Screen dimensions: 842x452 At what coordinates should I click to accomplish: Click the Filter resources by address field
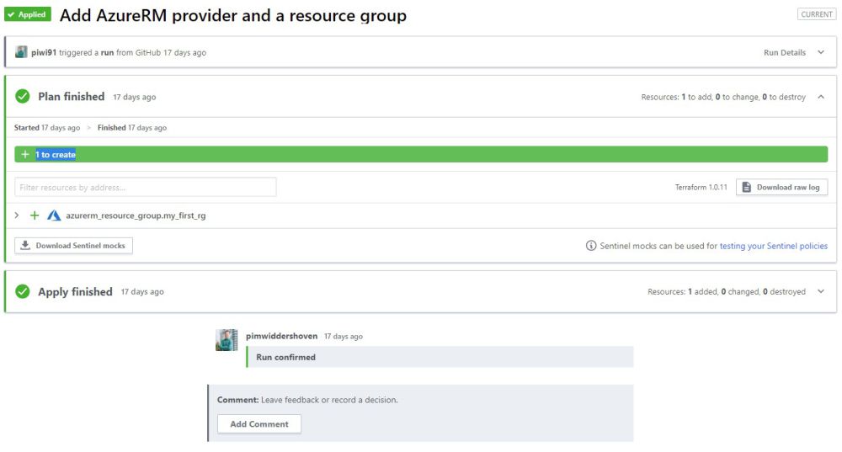pyautogui.click(x=146, y=188)
